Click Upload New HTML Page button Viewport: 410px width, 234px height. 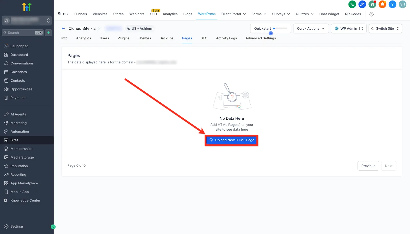tap(232, 140)
